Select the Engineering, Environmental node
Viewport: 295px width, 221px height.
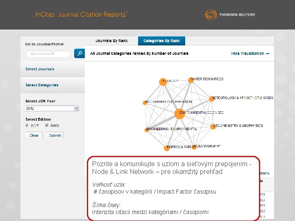click(147, 130)
